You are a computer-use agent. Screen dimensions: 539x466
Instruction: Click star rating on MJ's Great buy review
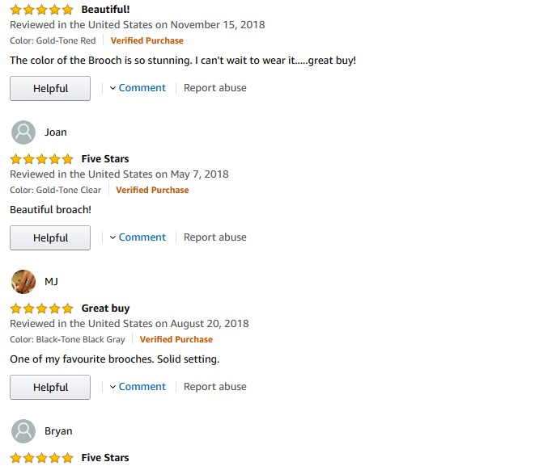41,309
